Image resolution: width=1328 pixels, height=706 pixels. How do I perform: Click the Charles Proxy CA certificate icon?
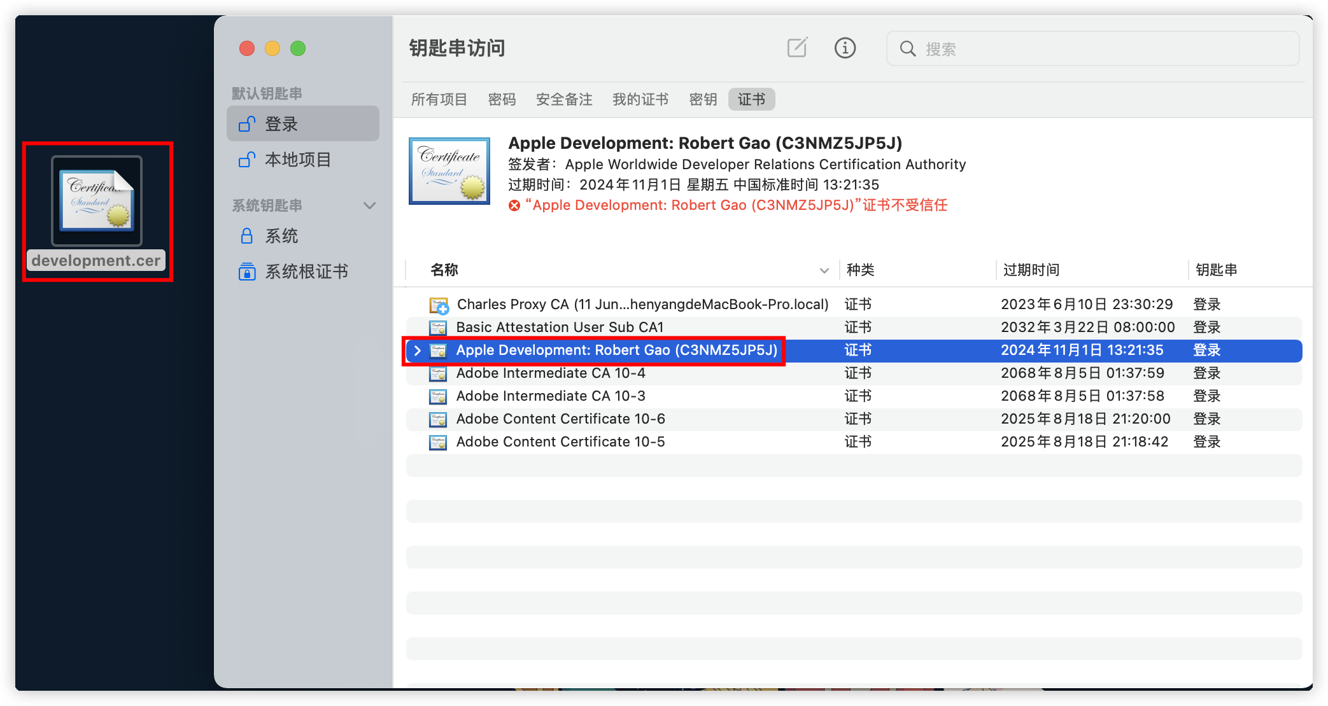(439, 305)
